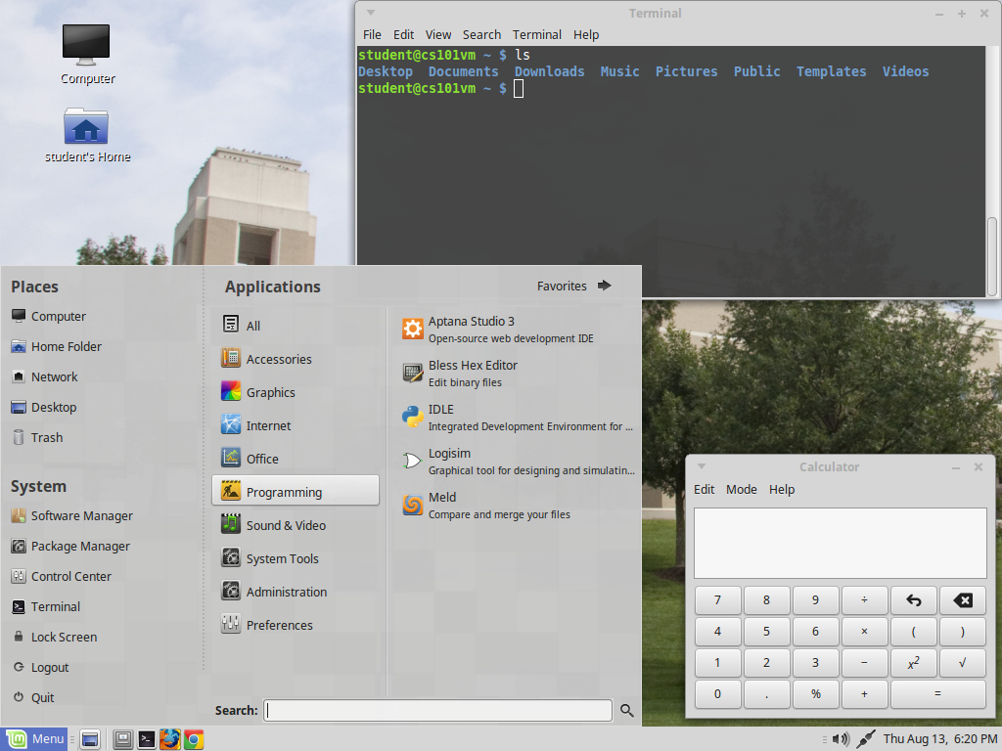
Task: Open Computer in the Places list
Action: point(49,316)
